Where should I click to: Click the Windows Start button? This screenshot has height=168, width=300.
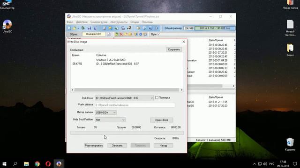click(x=4, y=164)
